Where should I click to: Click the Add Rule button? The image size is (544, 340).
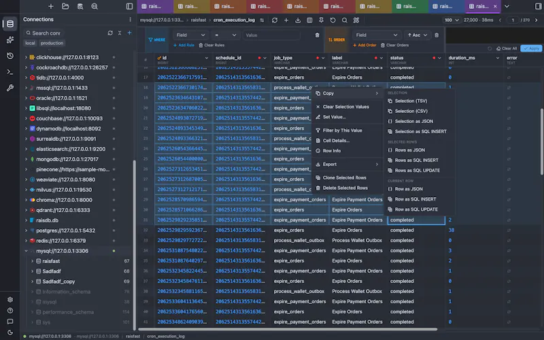(x=184, y=45)
